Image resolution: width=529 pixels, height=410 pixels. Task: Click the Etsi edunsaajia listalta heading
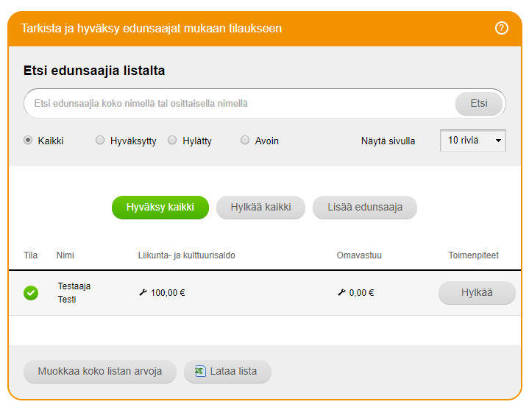coord(94,71)
